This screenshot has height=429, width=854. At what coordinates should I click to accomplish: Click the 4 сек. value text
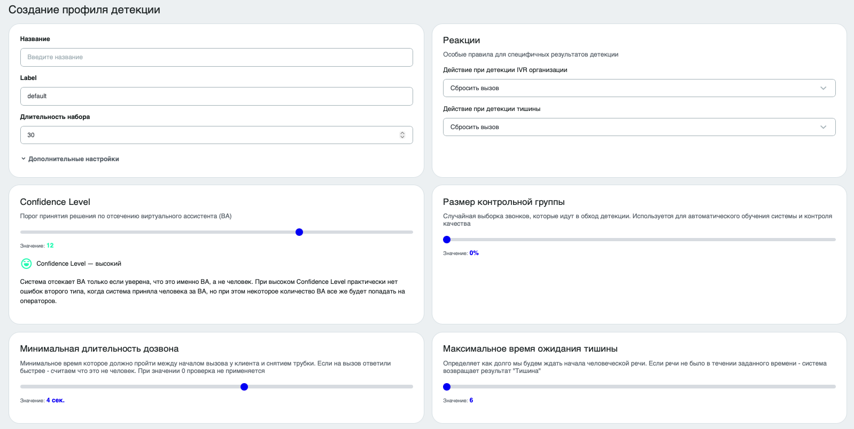point(56,400)
